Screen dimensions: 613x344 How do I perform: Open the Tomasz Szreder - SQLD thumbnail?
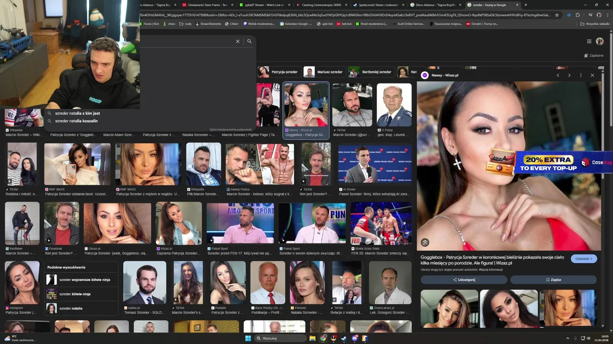pyautogui.click(x=145, y=283)
